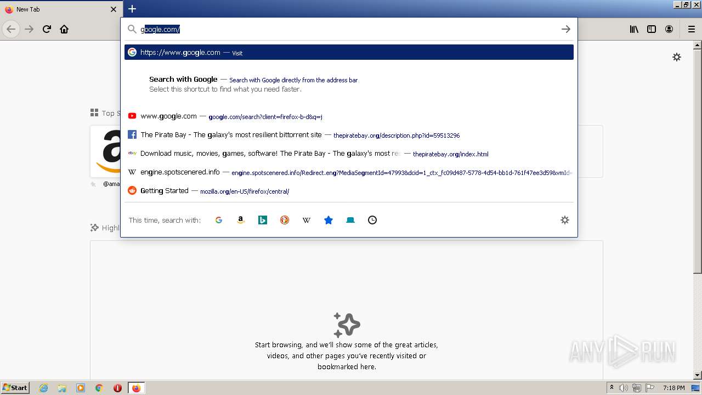The width and height of the screenshot is (702, 395).
Task: Click the Reload page button
Action: 47,29
